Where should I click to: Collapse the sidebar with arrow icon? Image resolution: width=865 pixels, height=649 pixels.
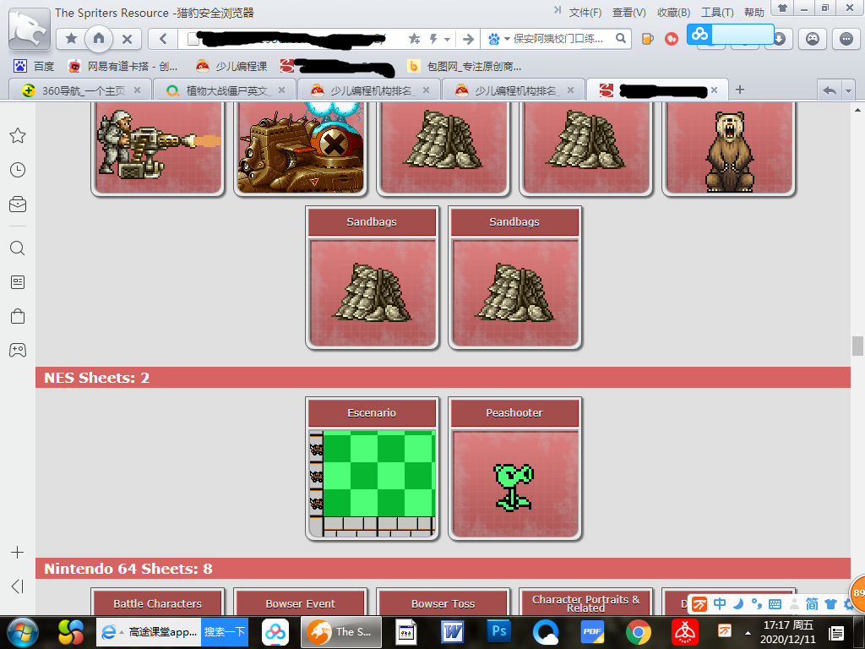coord(18,586)
